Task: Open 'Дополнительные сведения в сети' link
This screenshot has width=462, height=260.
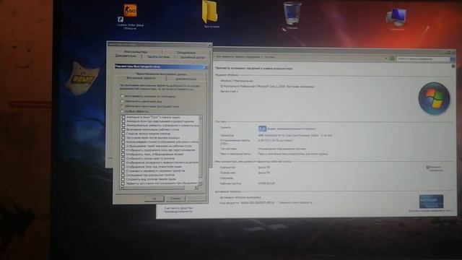Action: click(x=430, y=210)
